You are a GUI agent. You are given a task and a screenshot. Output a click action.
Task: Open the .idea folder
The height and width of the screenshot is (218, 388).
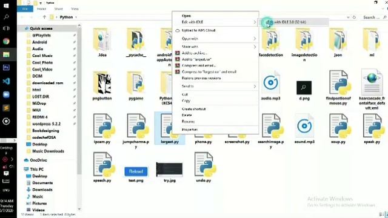click(102, 42)
